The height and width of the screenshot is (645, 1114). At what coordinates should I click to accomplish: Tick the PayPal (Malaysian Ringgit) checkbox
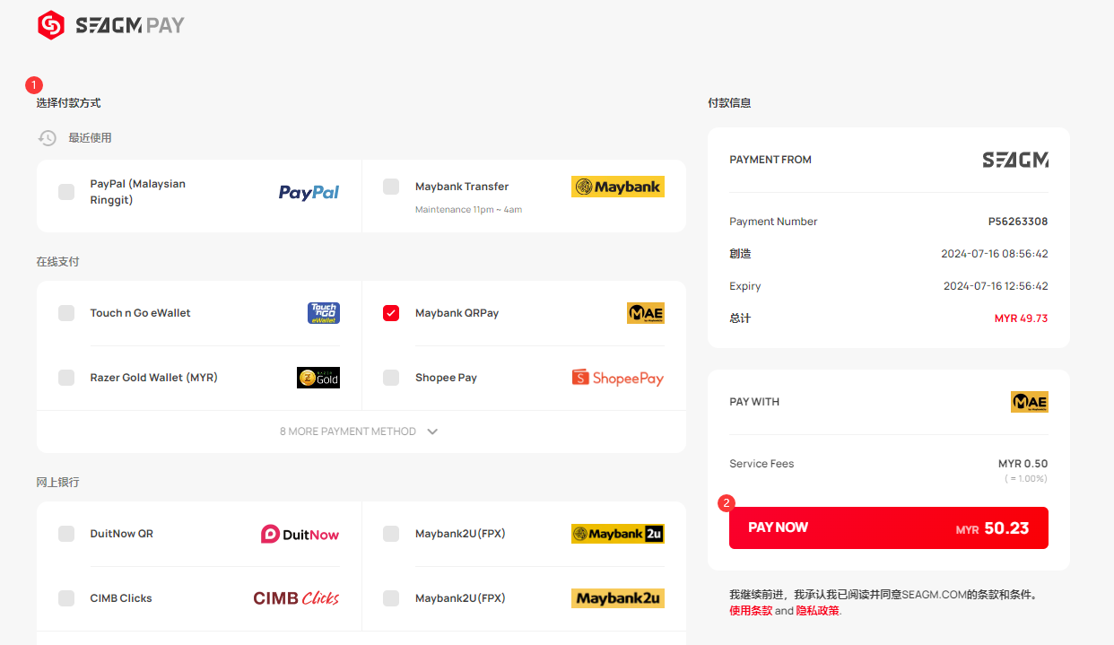pos(66,192)
